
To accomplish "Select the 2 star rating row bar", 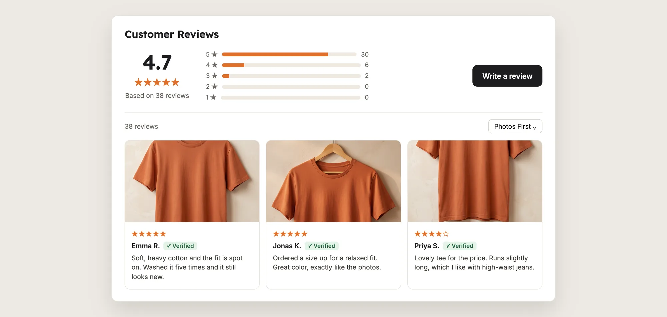I will [291, 87].
